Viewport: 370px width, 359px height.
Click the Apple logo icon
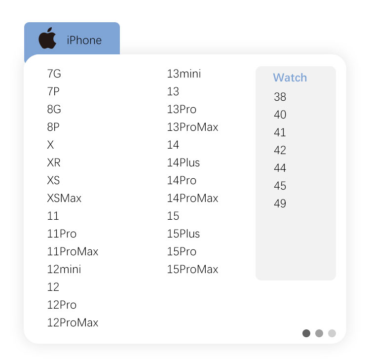coord(47,39)
